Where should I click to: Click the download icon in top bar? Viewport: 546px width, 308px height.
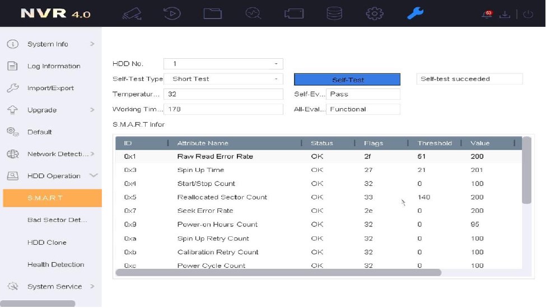click(505, 15)
